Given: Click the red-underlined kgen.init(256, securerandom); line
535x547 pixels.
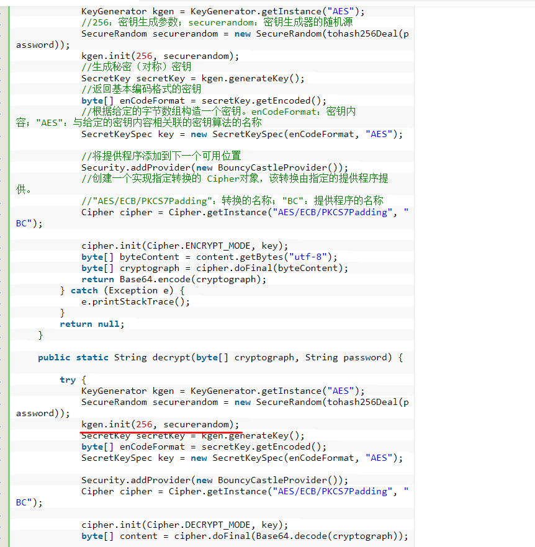Looking at the screenshot, I should 160,425.
